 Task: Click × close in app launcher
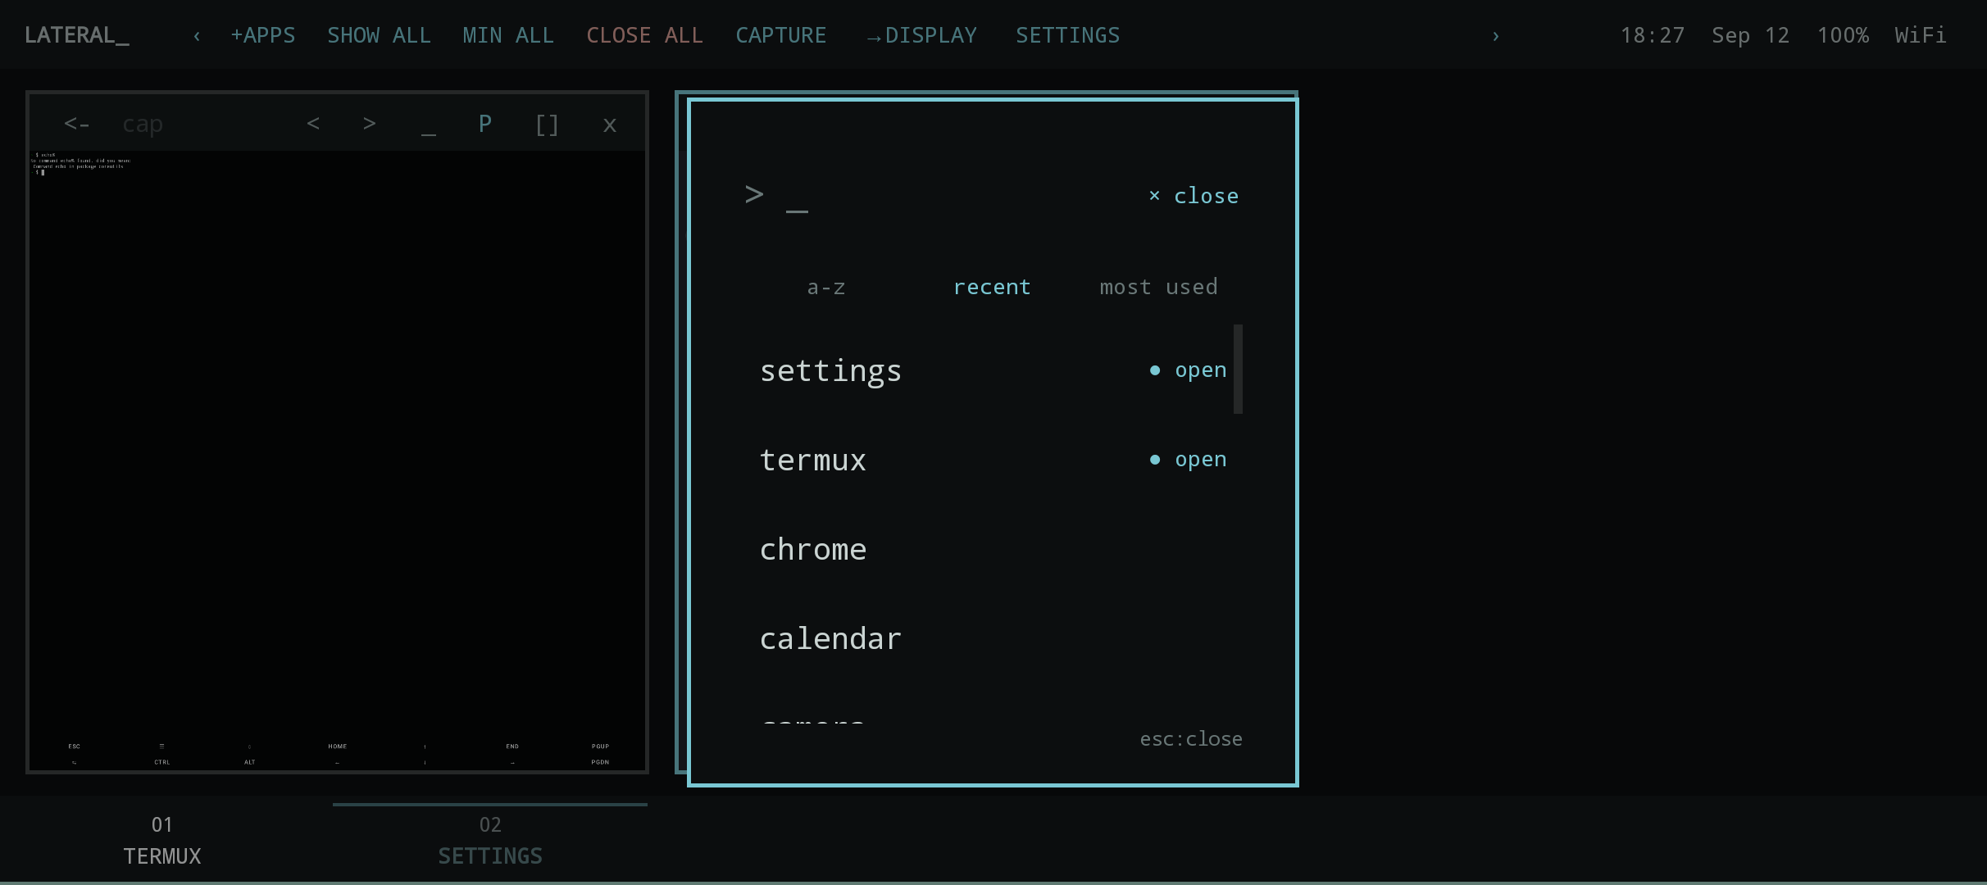tap(1194, 196)
